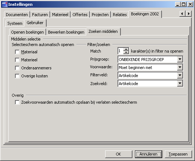Image resolution: width=195 pixels, height=161 pixels.
Task: Expand the Voorwaarde combo box
Action: coord(180,68)
